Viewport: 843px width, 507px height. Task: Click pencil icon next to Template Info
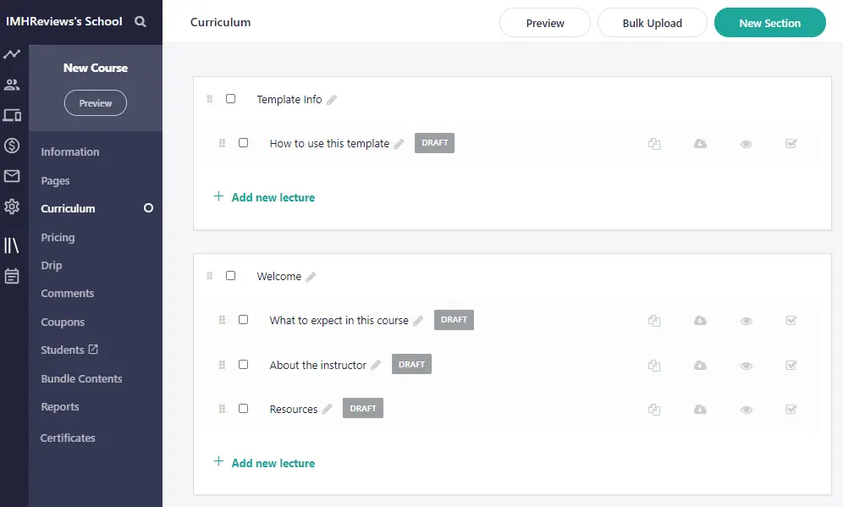click(332, 100)
